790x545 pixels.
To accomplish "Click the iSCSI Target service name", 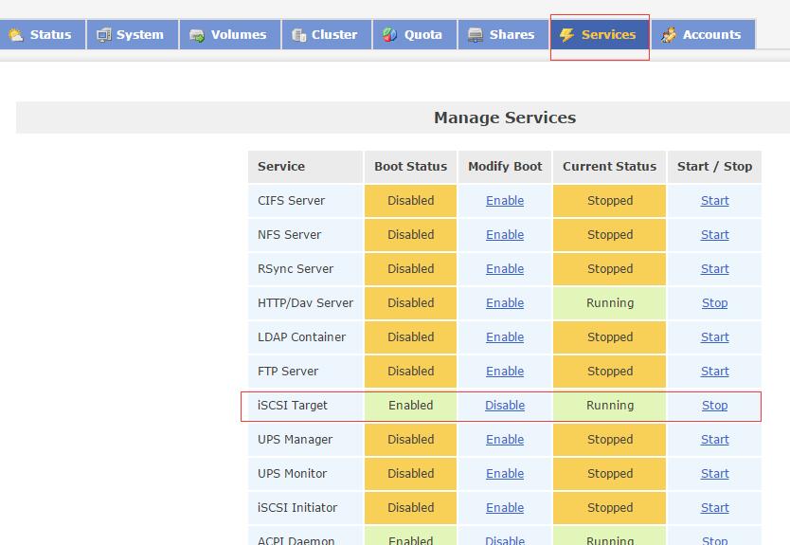I will pos(292,406).
